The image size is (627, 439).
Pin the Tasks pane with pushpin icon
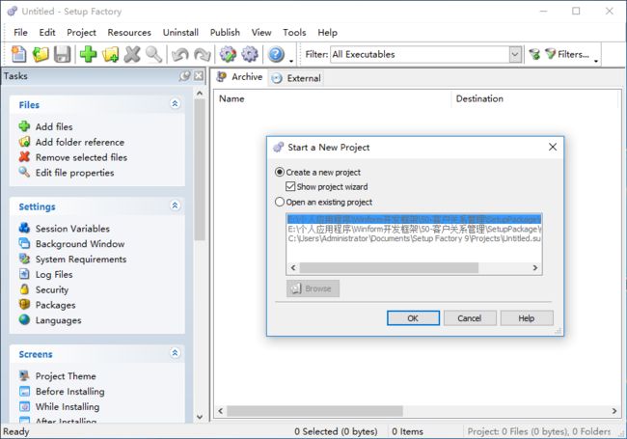point(185,75)
